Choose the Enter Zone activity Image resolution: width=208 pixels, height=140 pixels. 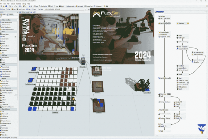click(x=5, y=135)
